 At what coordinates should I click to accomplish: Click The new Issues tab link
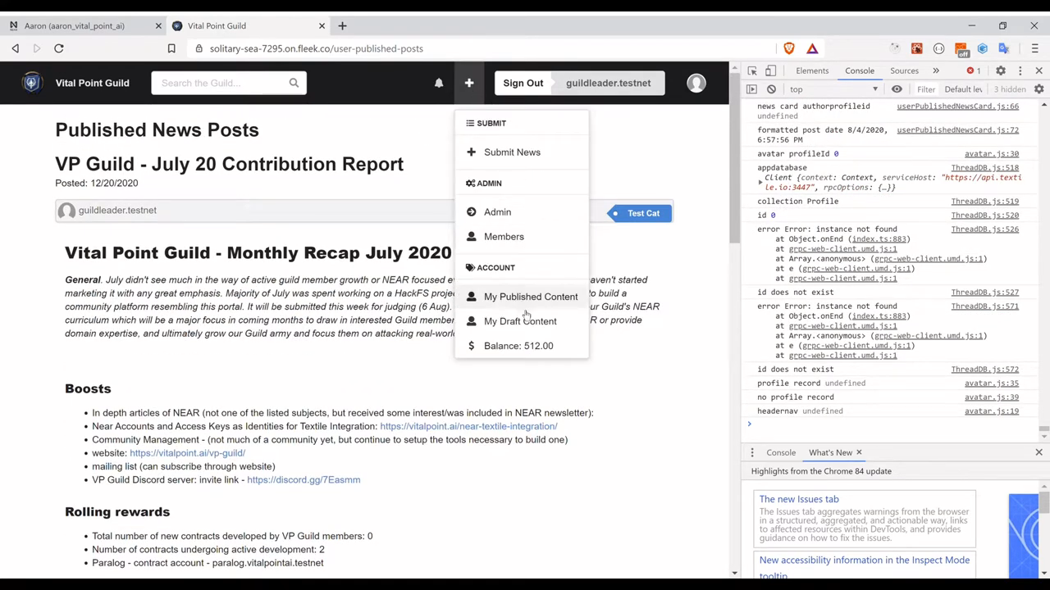point(799,499)
